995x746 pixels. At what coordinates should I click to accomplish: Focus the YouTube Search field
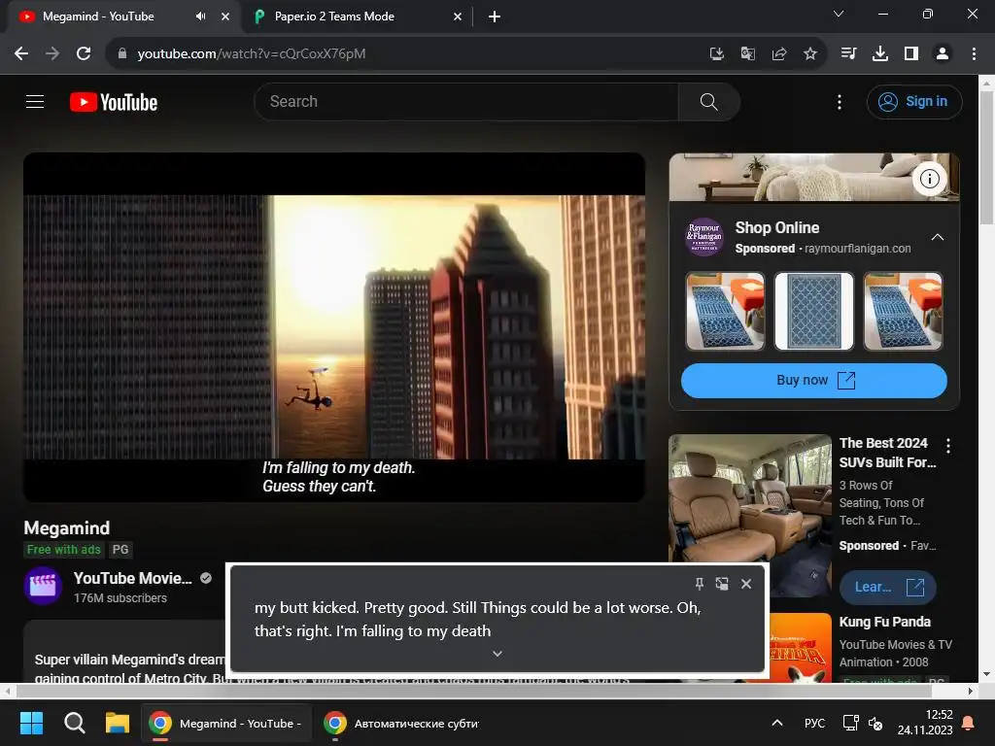(x=466, y=101)
